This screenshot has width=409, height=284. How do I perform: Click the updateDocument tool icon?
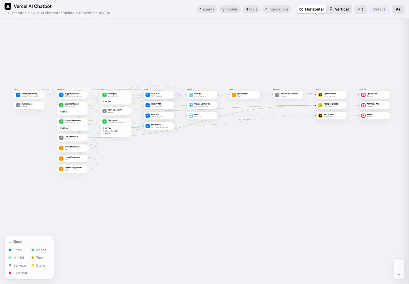(61, 158)
